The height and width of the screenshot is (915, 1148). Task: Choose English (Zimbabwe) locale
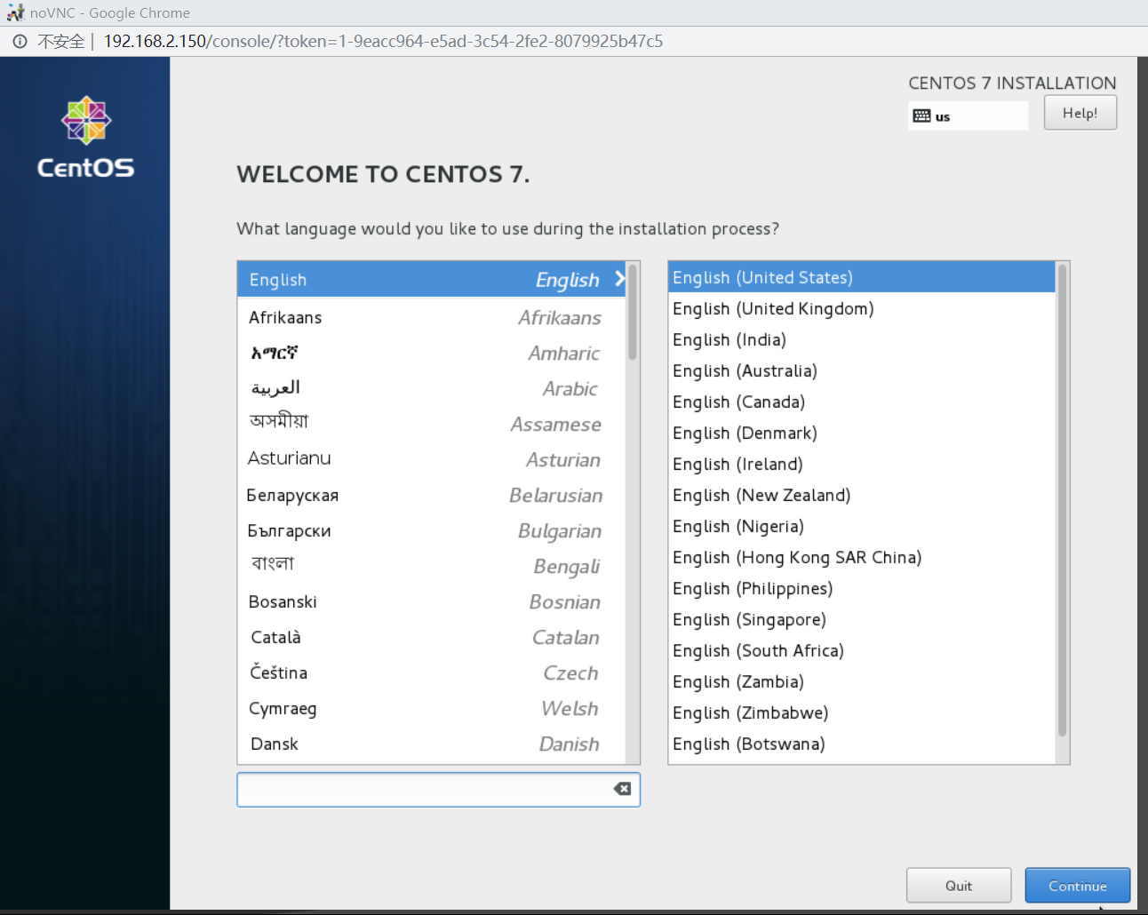862,712
